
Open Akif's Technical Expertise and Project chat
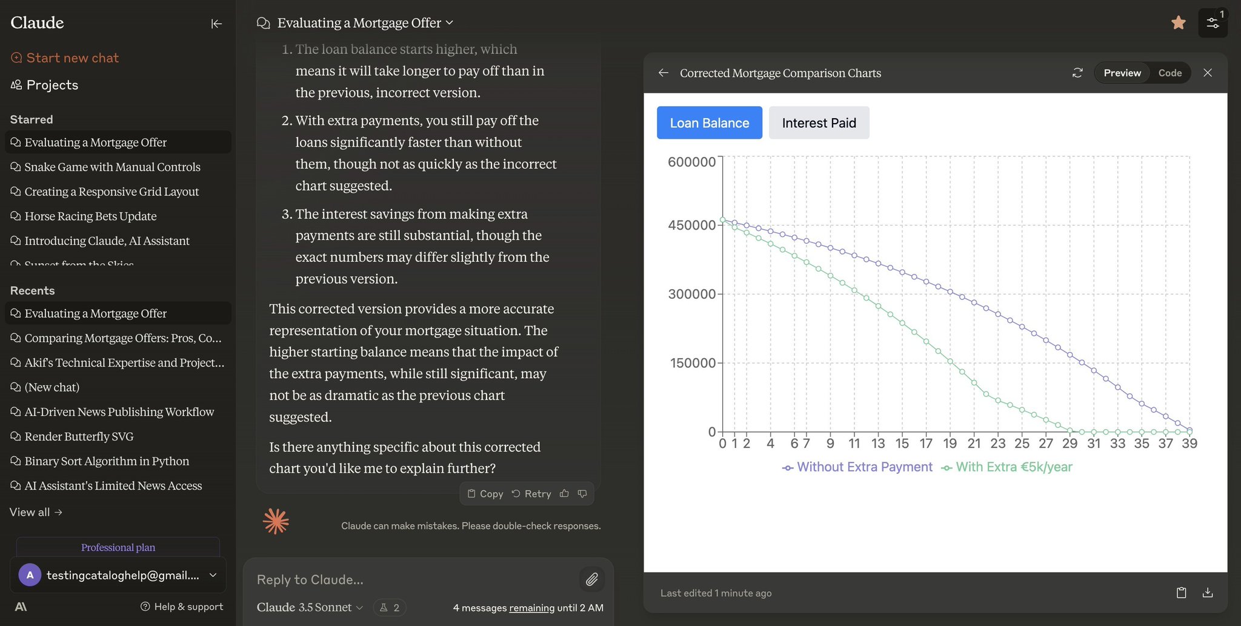coord(118,362)
